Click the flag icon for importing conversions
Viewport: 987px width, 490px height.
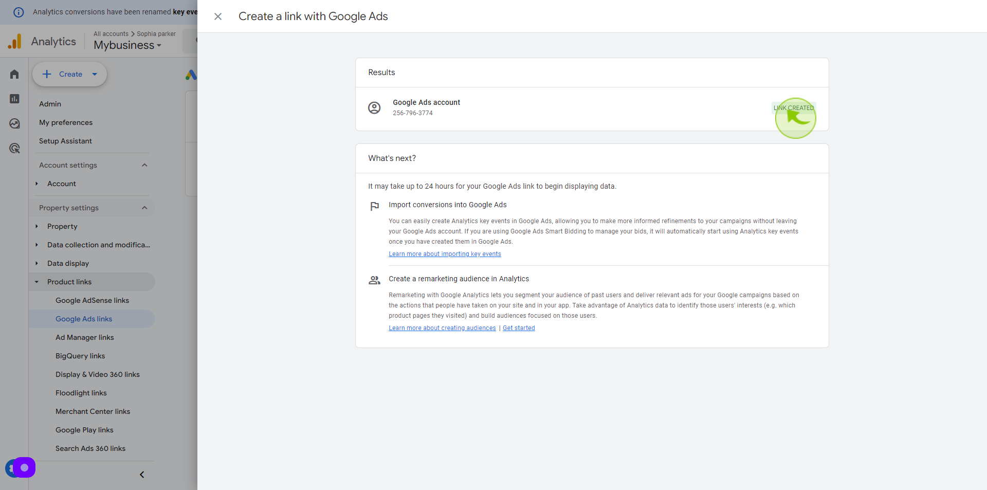[375, 206]
